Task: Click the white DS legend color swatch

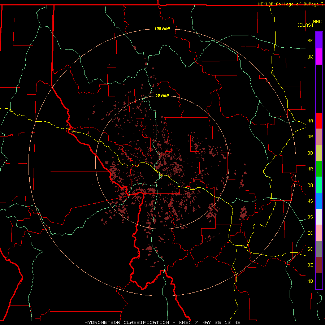Action: pyautogui.click(x=319, y=217)
